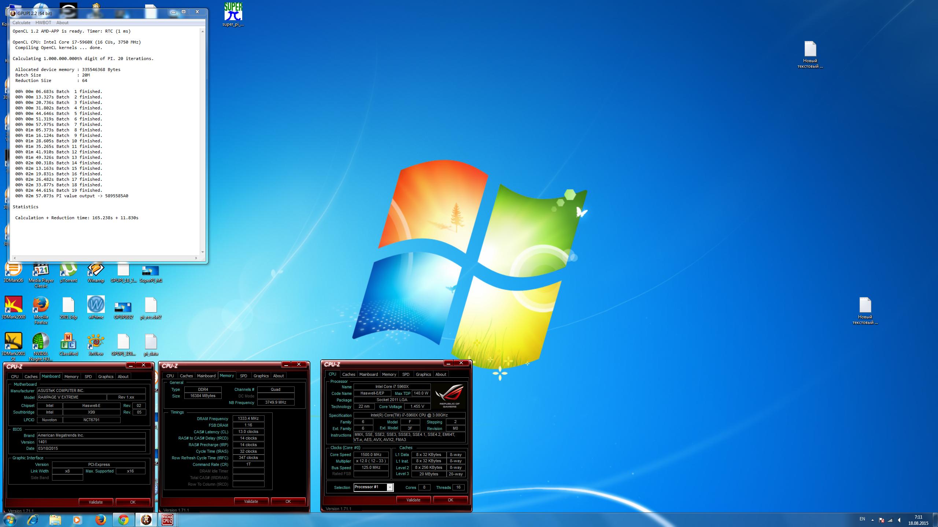
Task: Open the About menu in GPUPI
Action: click(x=62, y=23)
